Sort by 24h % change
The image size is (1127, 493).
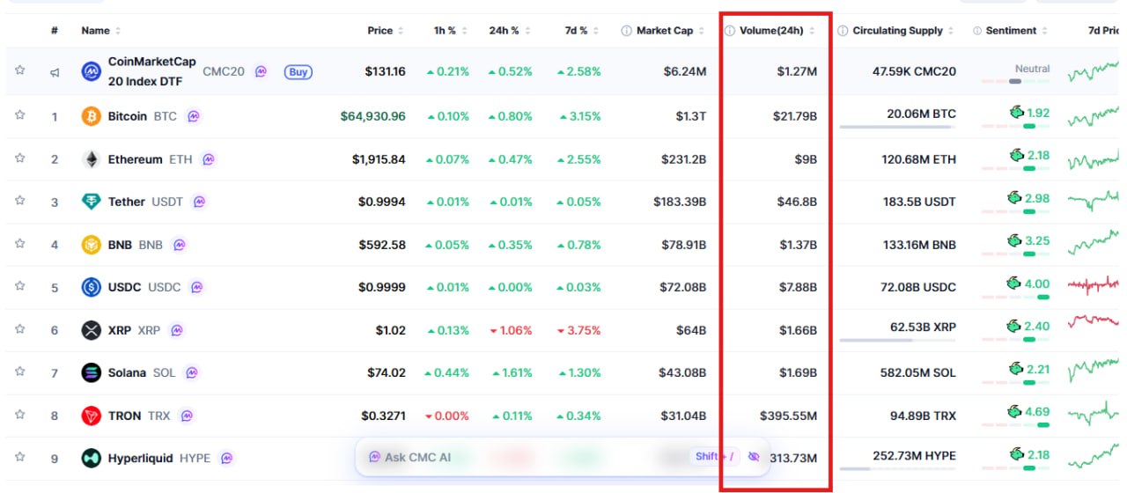(x=511, y=31)
